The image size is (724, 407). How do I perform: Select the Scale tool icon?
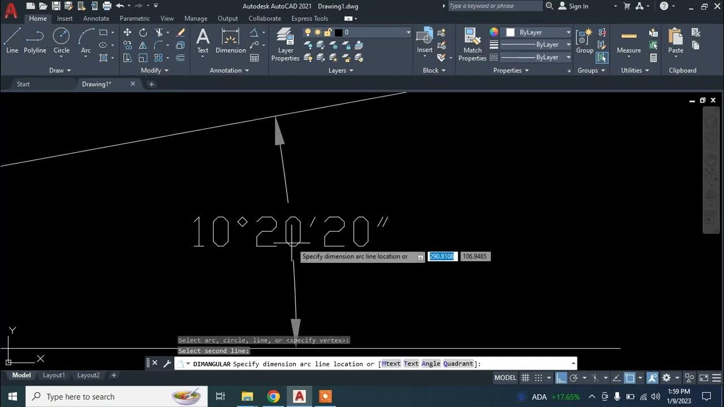(143, 58)
